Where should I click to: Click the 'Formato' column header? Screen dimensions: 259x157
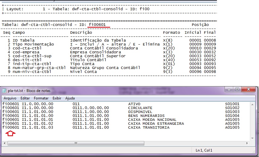click(x=172, y=33)
